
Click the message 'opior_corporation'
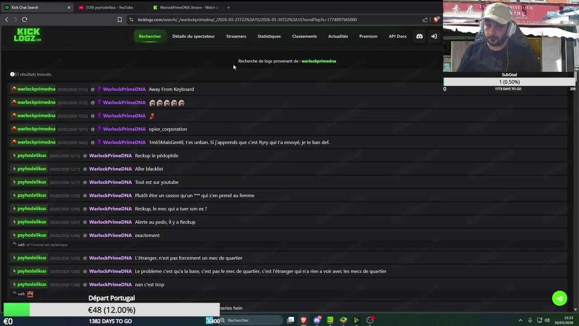click(x=167, y=129)
